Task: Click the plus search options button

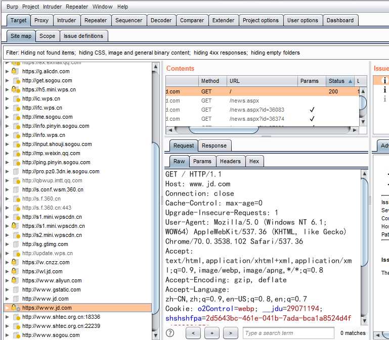Action: coord(212,333)
